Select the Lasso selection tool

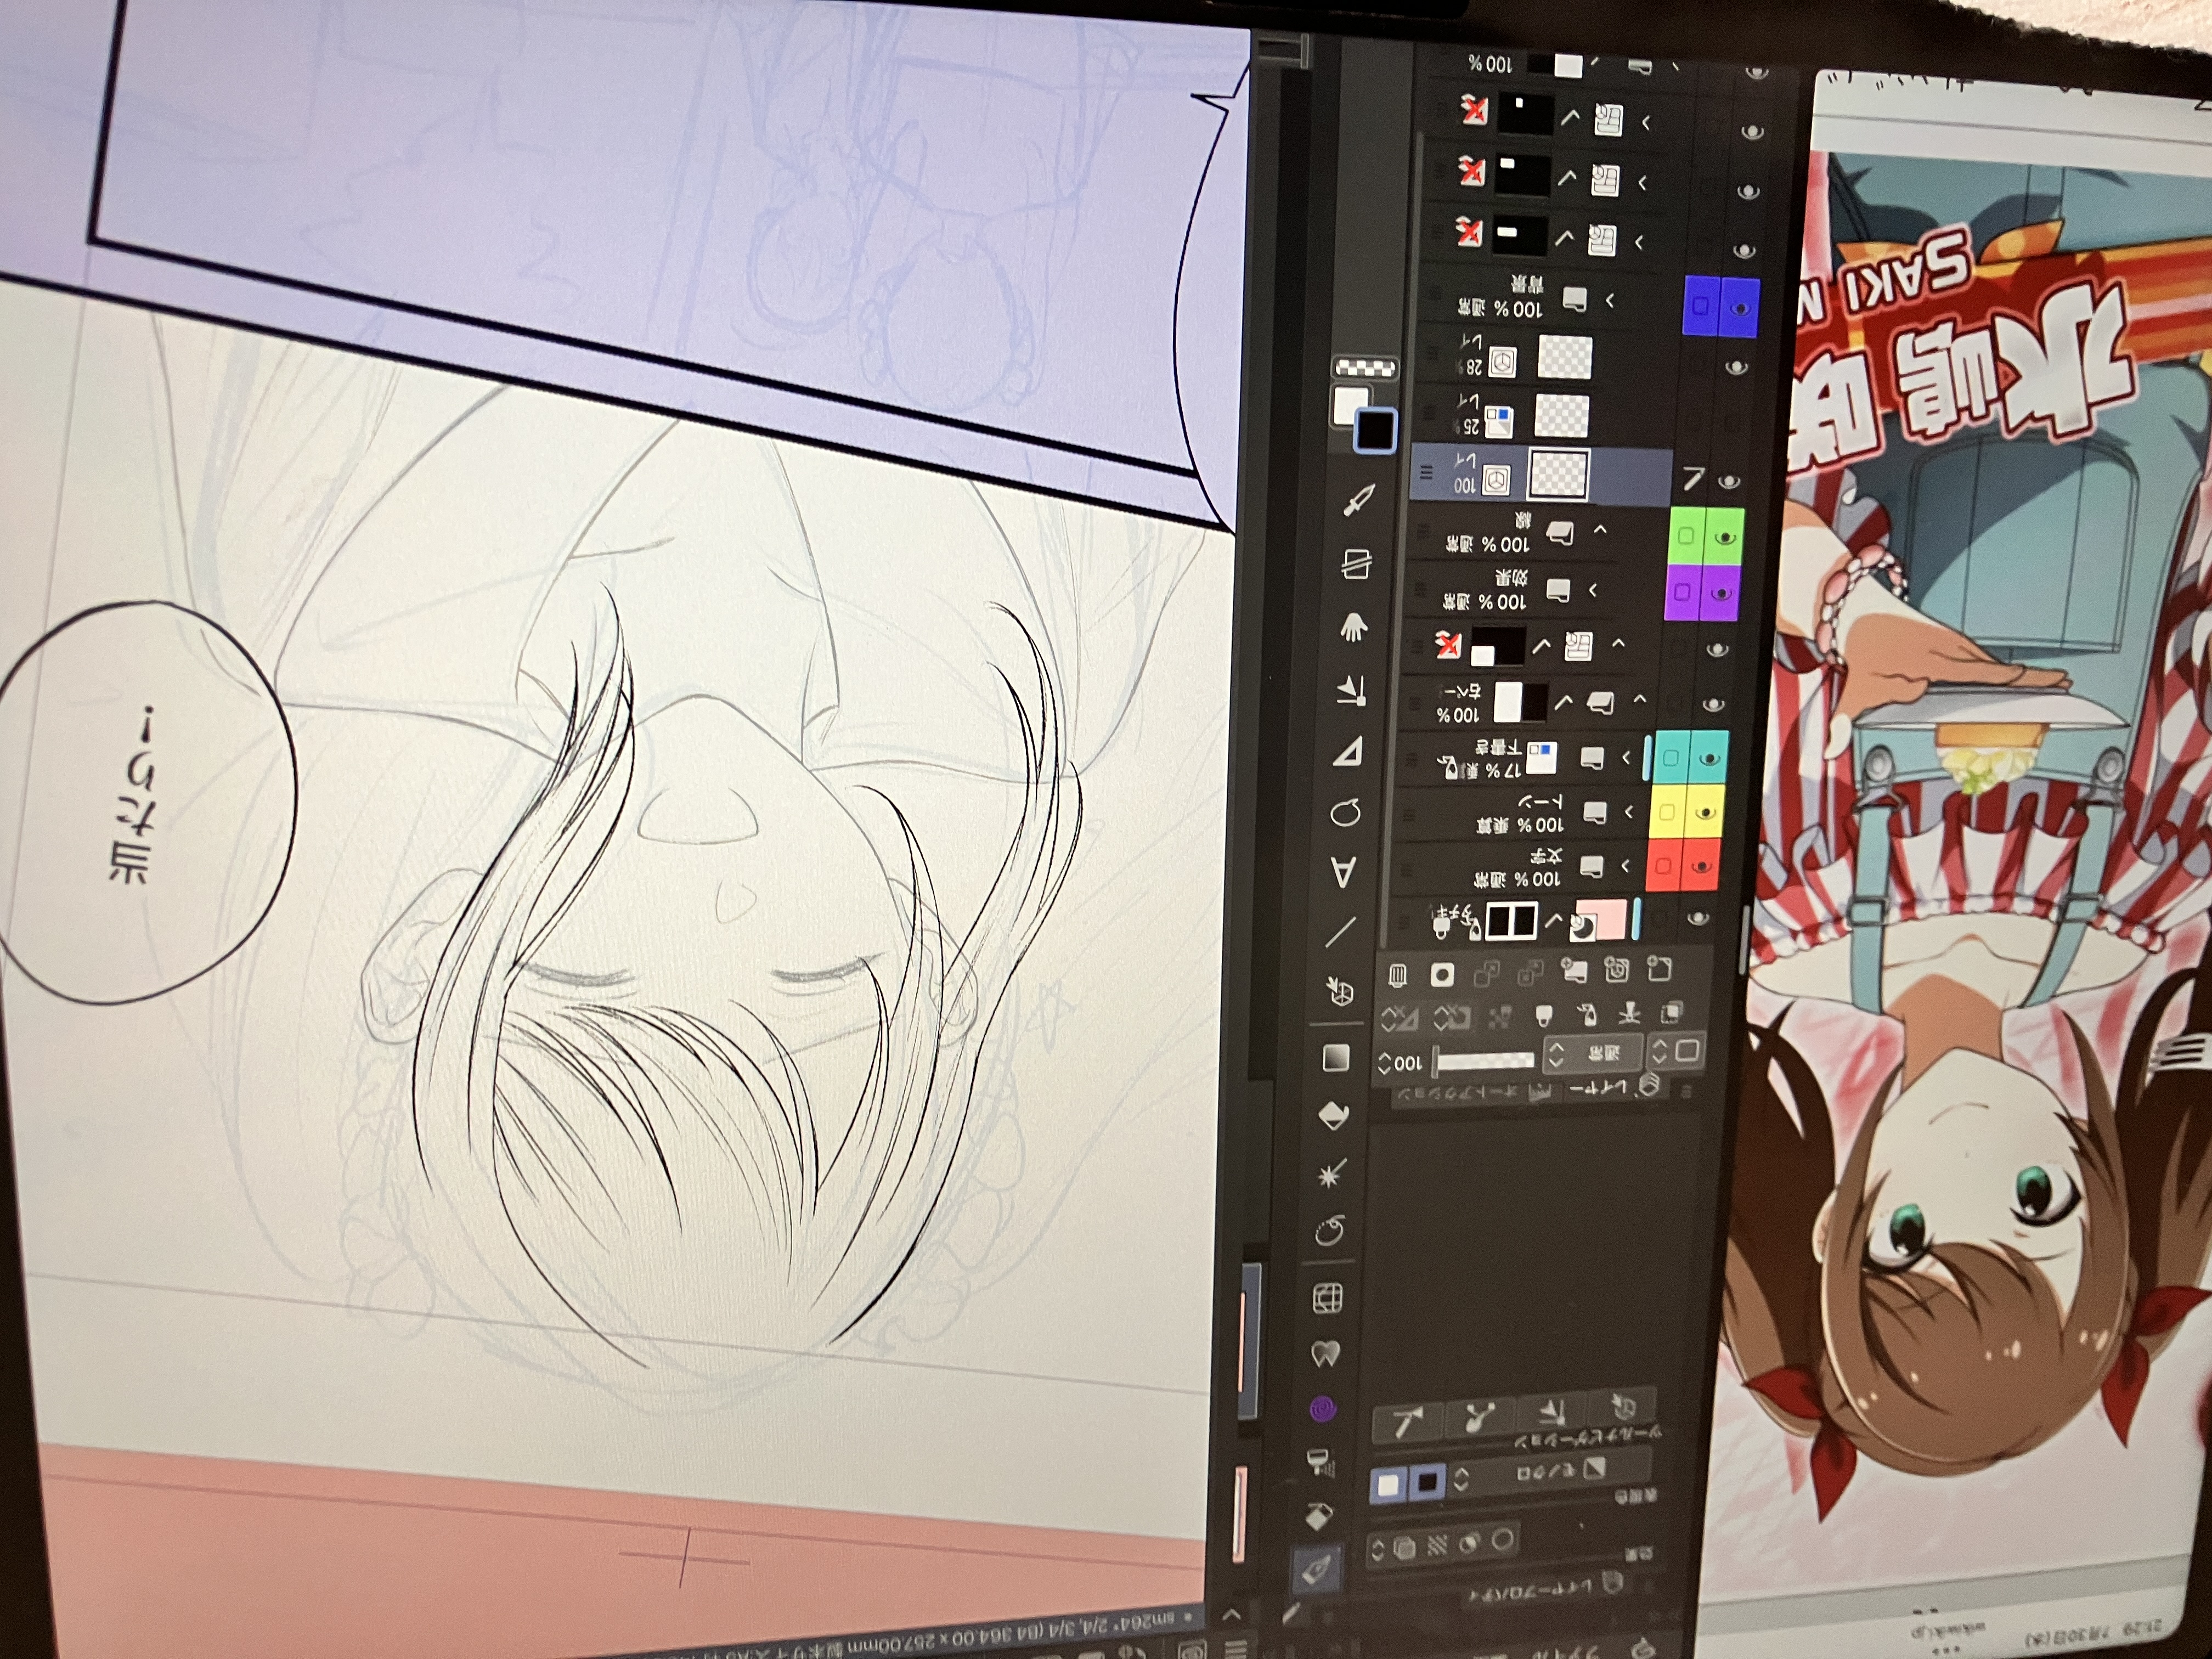[1329, 1232]
